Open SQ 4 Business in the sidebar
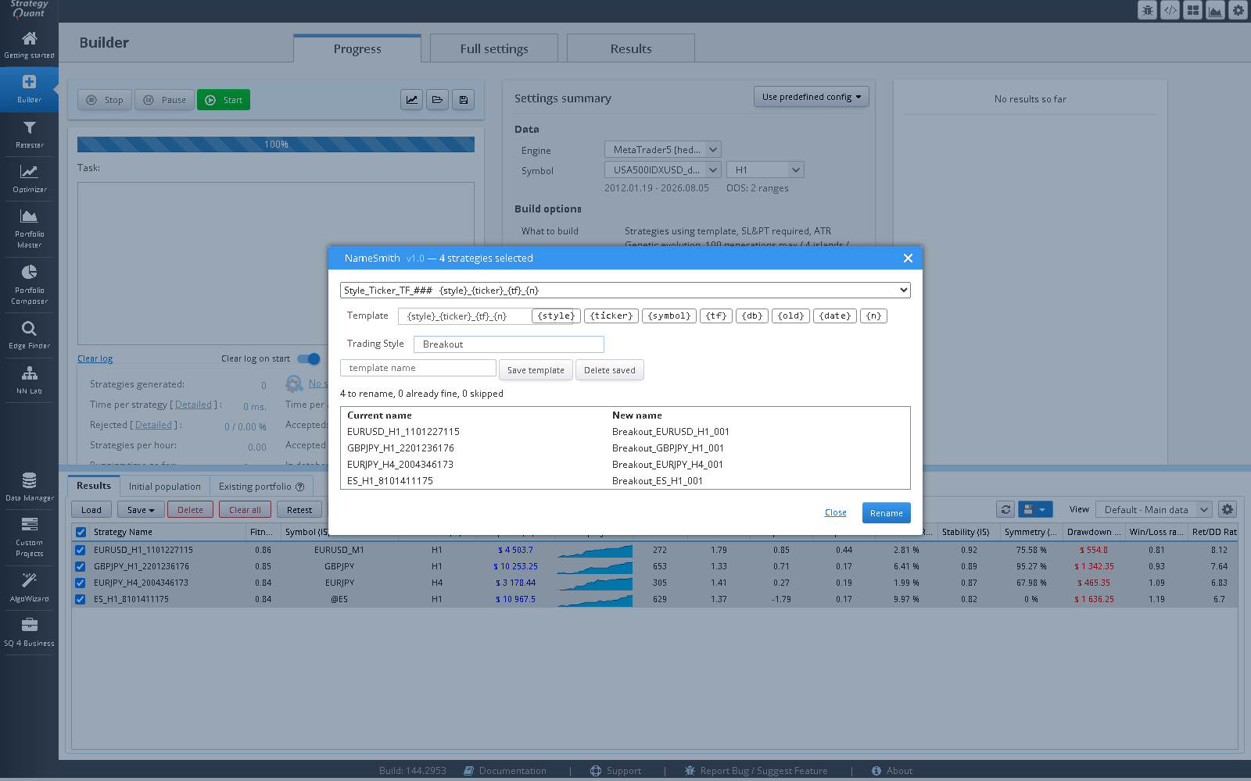The width and height of the screenshot is (1251, 781). point(29,633)
